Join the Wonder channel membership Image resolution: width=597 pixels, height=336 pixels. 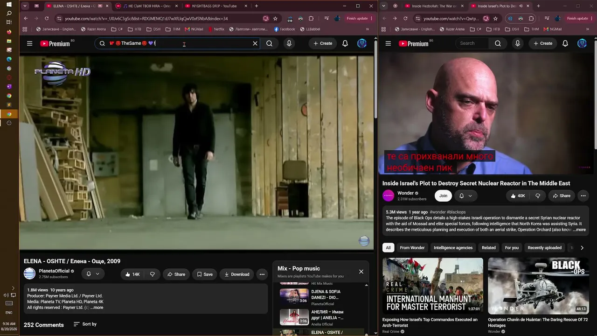pyautogui.click(x=443, y=196)
